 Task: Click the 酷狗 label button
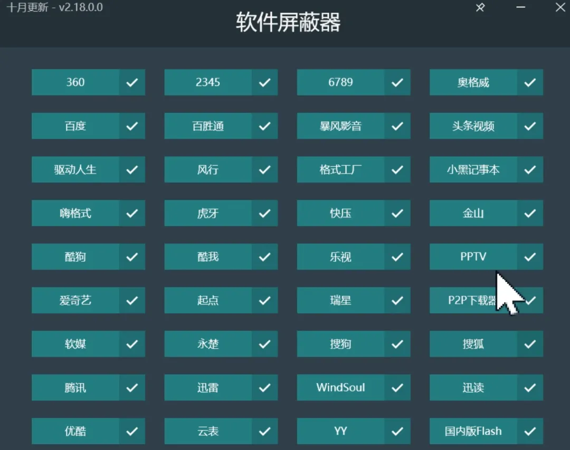click(75, 257)
